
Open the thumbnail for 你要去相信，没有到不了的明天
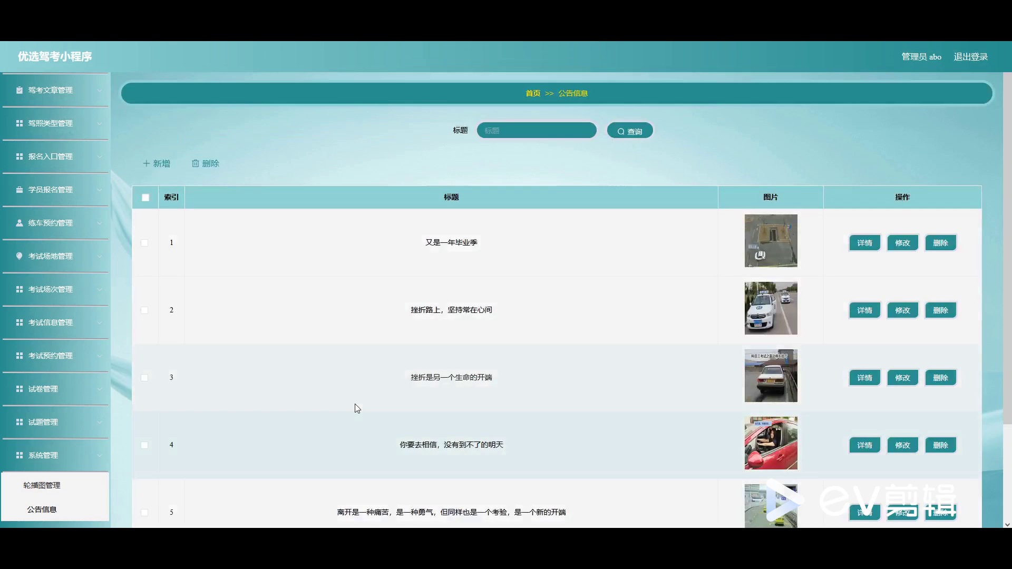point(771,443)
